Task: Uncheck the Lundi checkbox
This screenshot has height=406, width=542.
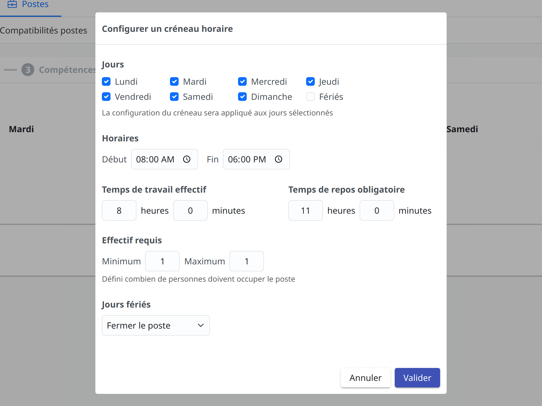Action: coord(106,81)
